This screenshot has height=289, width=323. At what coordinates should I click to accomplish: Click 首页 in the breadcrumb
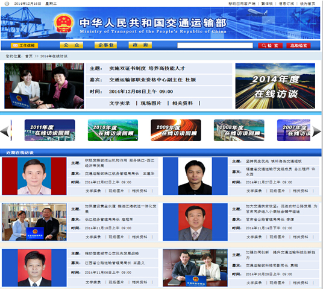pos(29,56)
